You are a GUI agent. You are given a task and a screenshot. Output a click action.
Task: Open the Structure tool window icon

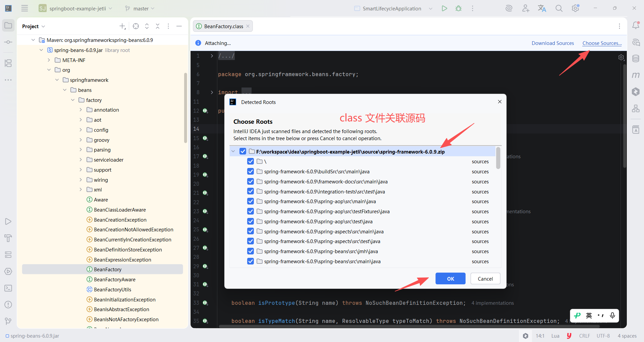point(8,63)
